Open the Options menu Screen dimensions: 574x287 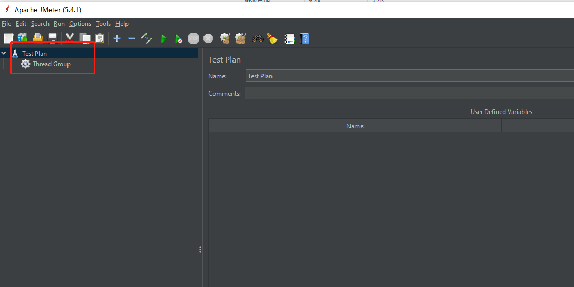pos(80,23)
